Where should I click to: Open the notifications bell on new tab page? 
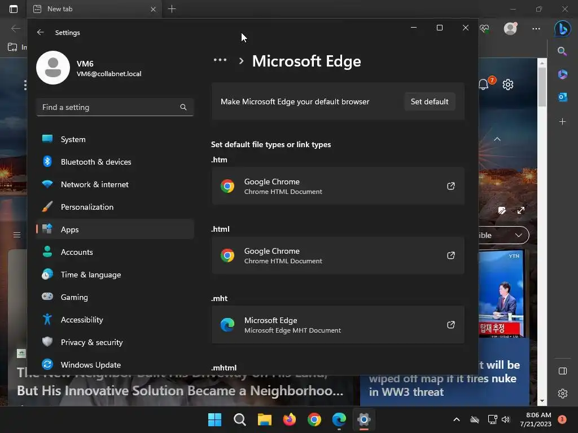(x=484, y=85)
